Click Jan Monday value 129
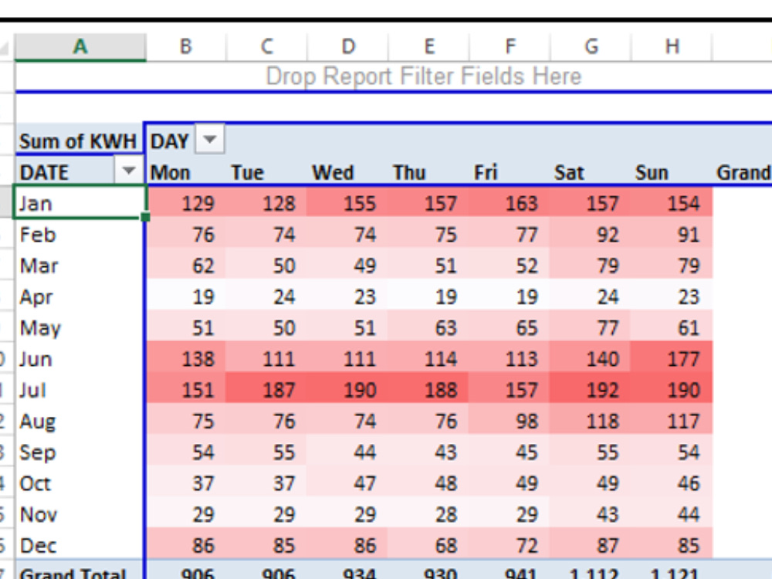This screenshot has height=579, width=772. click(186, 203)
